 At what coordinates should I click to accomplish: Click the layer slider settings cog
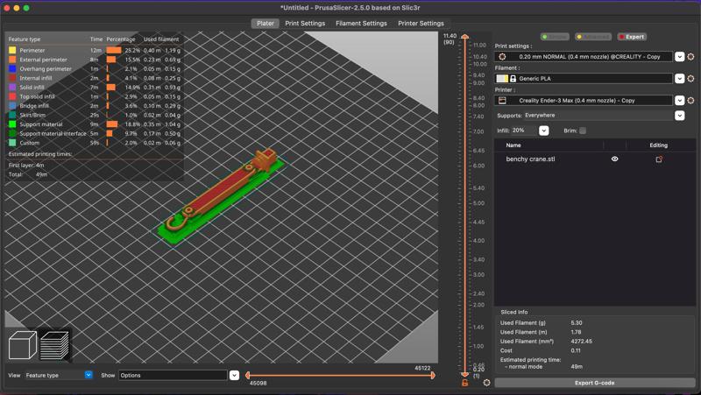pos(486,383)
